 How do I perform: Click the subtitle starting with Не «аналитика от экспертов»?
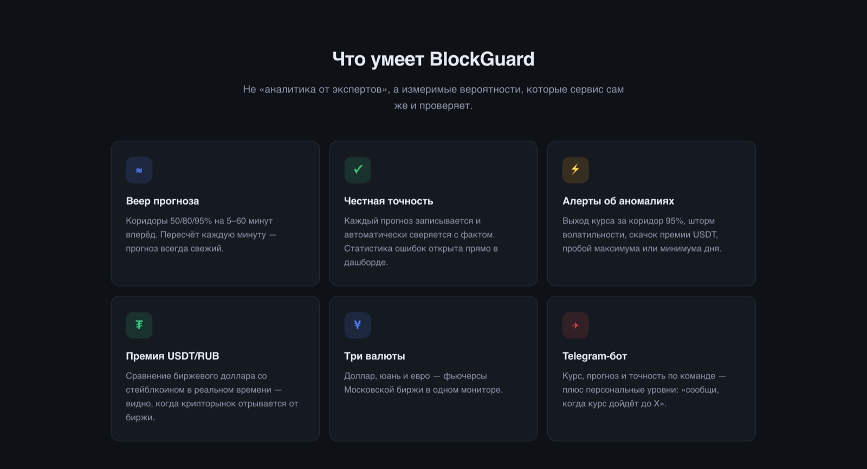click(433, 97)
